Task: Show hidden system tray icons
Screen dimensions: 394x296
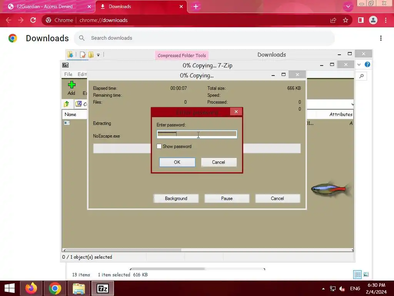Action: click(323, 289)
